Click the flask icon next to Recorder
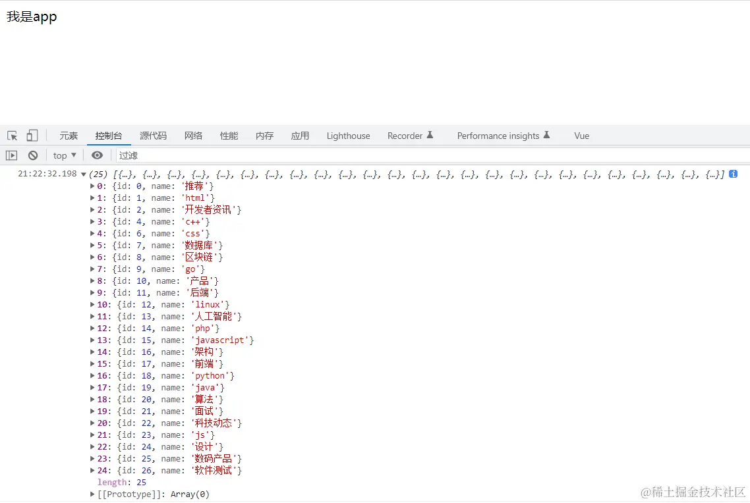This screenshot has height=503, width=750. 430,135
